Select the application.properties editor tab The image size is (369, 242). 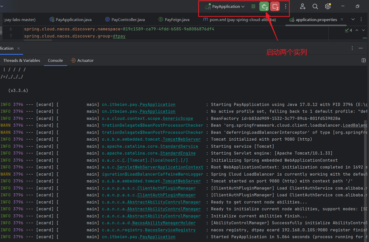coord(313,20)
